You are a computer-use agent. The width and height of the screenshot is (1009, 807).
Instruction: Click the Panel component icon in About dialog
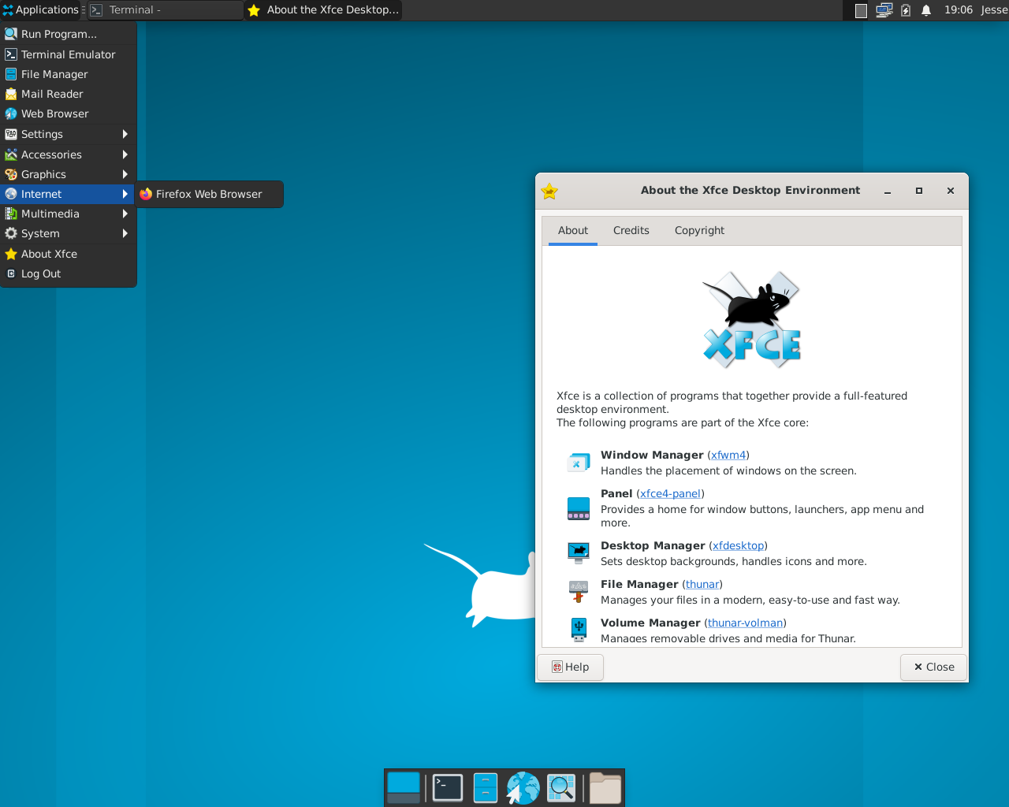pos(579,508)
